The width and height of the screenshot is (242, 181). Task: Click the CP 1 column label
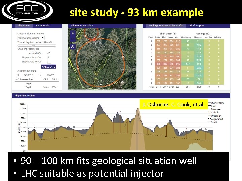pos(46,79)
